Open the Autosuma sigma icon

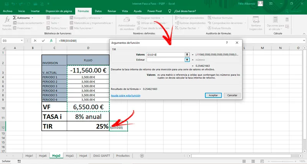click(x=15, y=18)
